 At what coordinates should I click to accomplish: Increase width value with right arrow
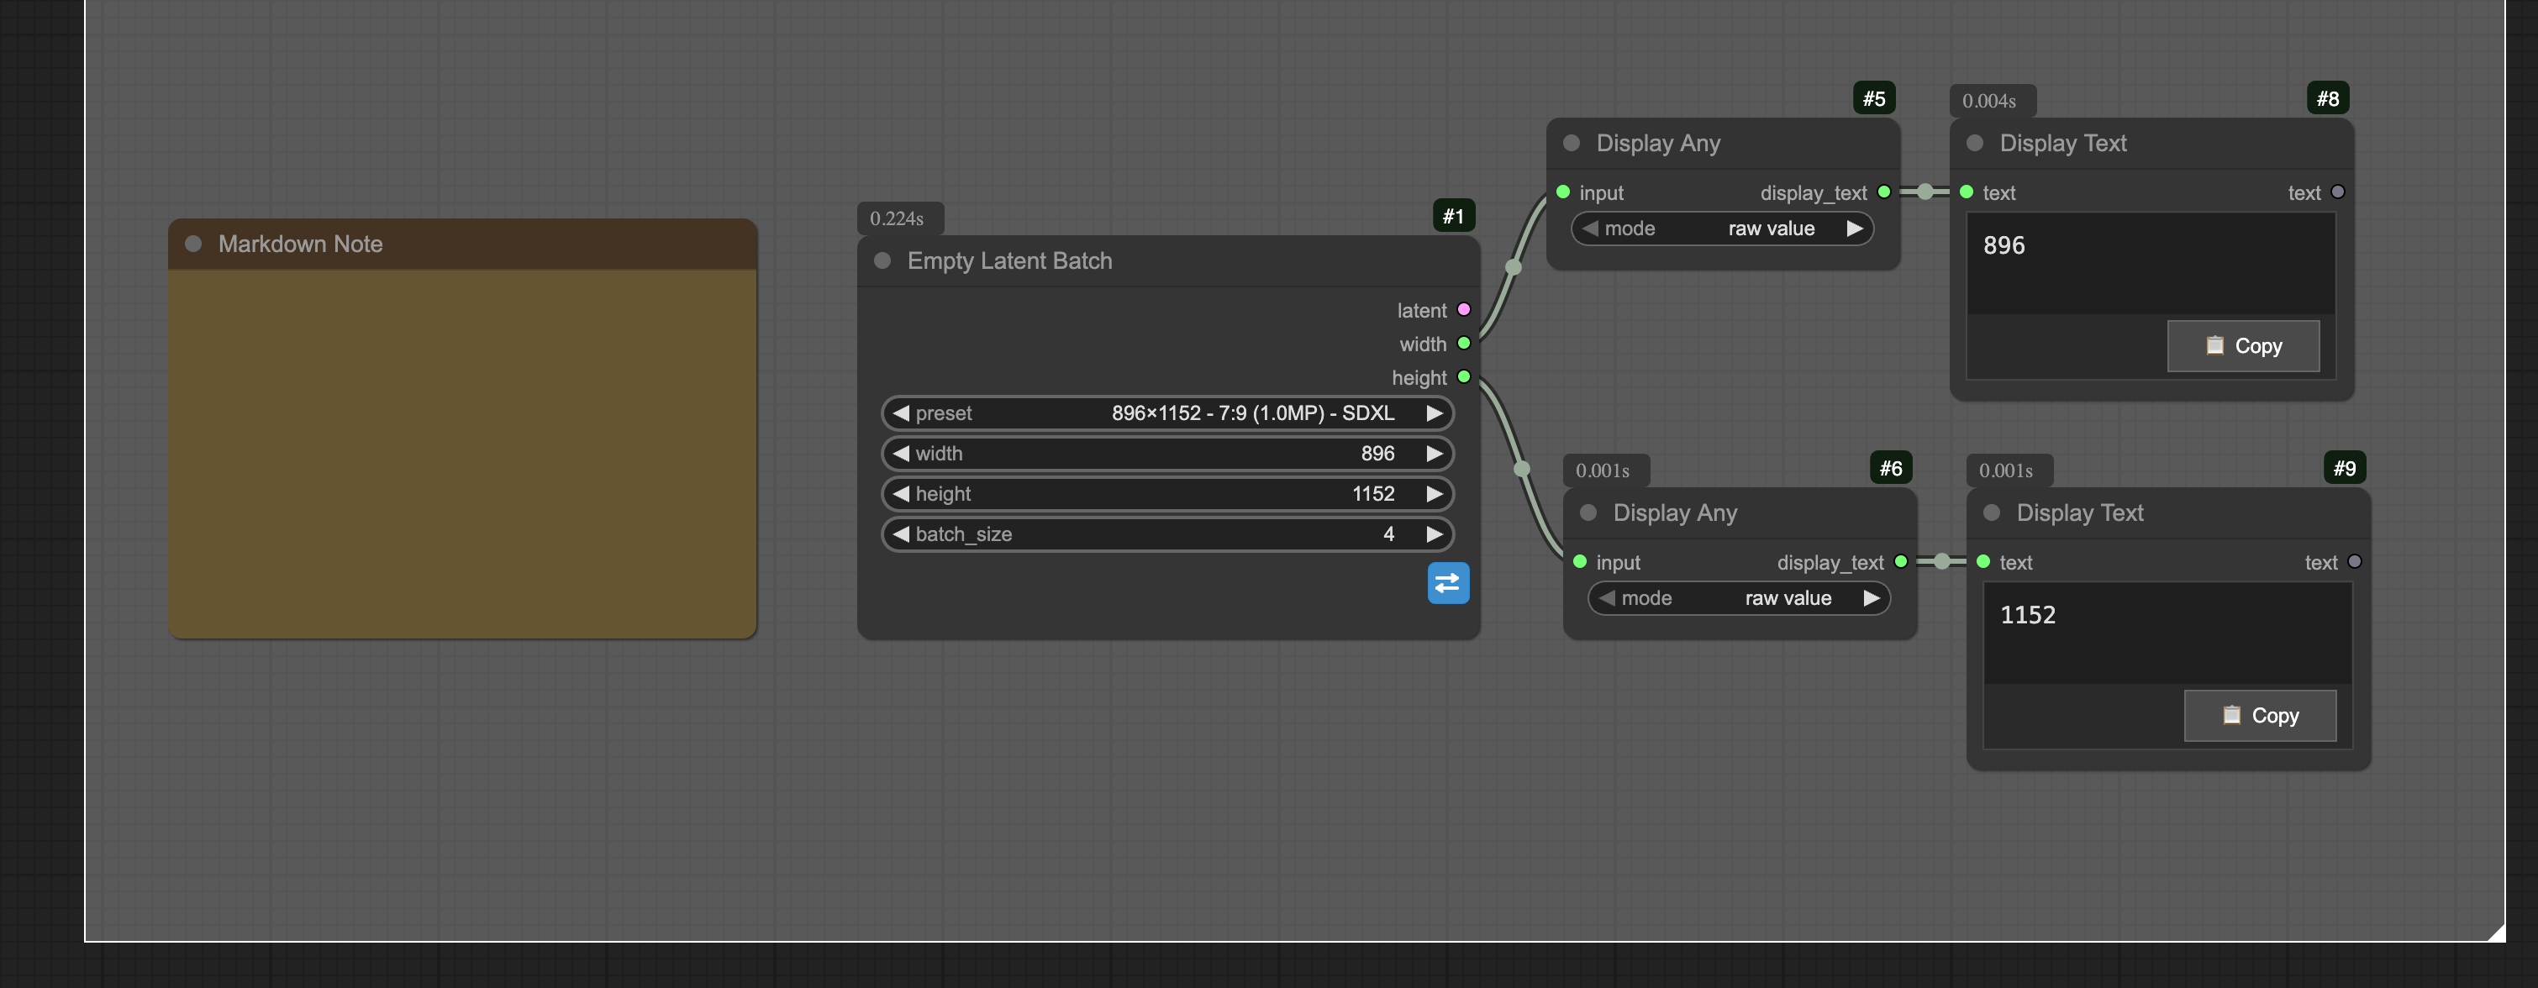[x=1435, y=455]
